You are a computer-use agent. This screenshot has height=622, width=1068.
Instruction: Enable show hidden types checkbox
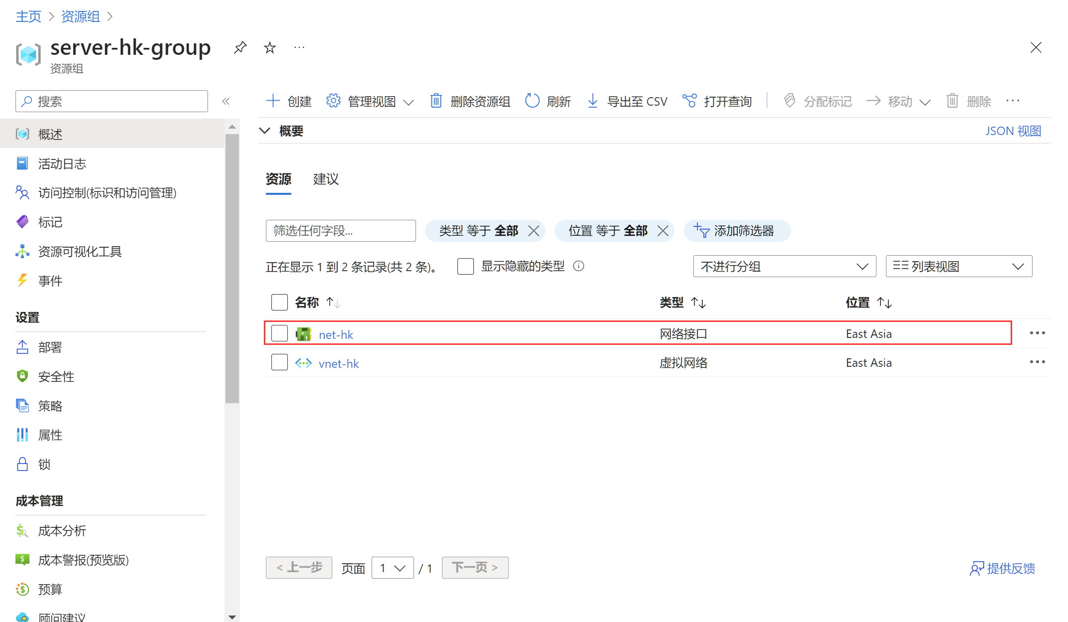465,266
